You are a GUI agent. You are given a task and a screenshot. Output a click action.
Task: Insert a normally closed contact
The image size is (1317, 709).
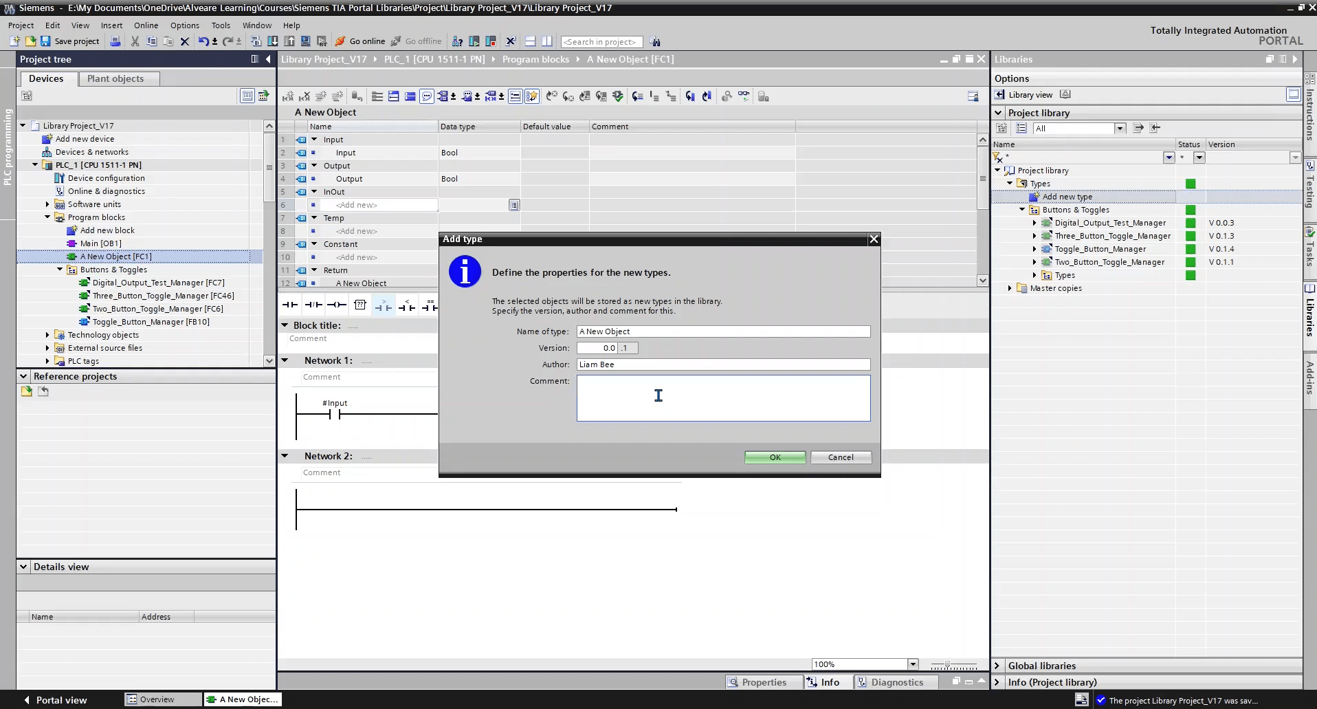pos(313,305)
